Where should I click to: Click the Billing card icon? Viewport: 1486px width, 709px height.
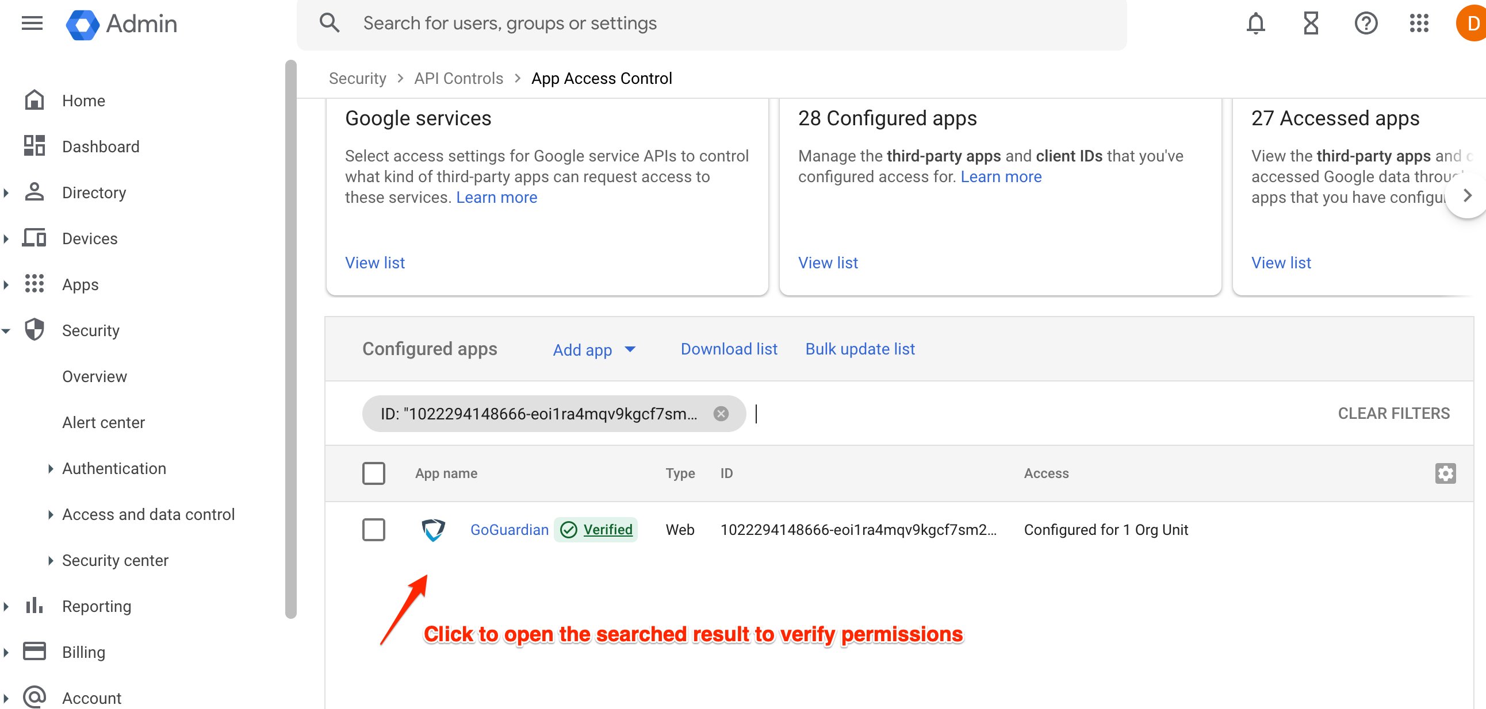click(x=35, y=652)
